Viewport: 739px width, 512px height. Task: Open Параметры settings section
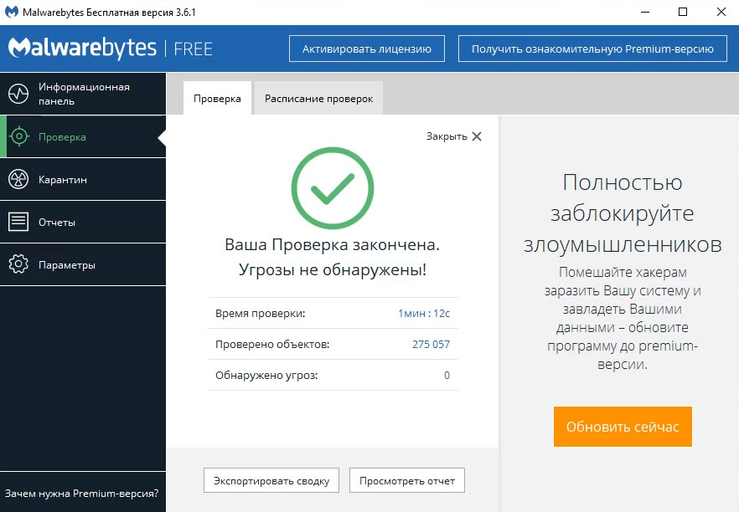(x=83, y=265)
